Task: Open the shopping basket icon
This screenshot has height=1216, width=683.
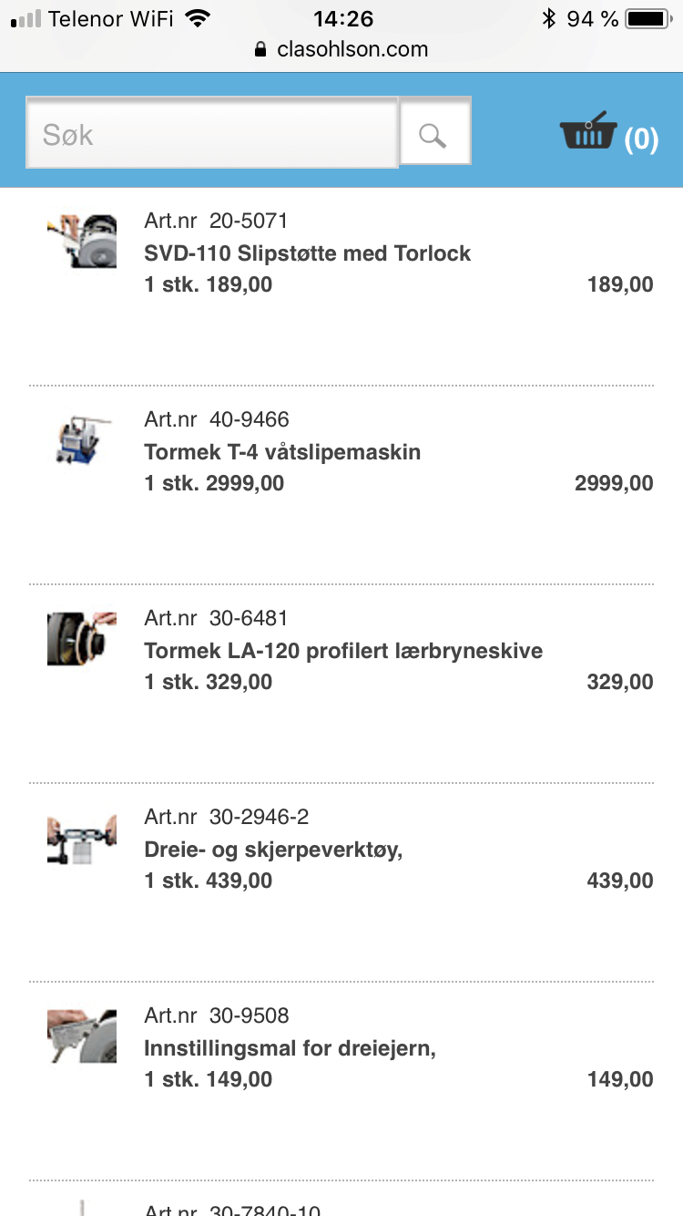Action: point(588,132)
